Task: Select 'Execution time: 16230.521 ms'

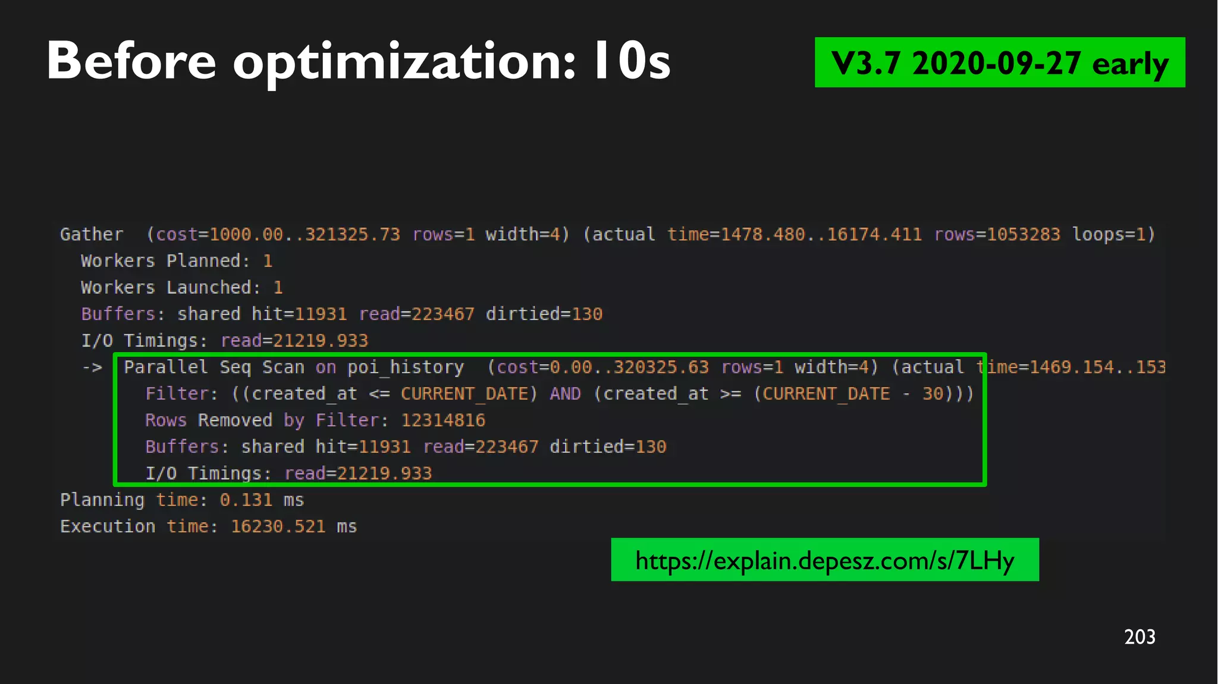Action: click(208, 526)
